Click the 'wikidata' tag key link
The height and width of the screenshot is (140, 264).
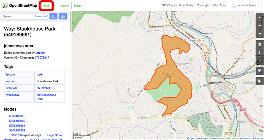coord(12,88)
